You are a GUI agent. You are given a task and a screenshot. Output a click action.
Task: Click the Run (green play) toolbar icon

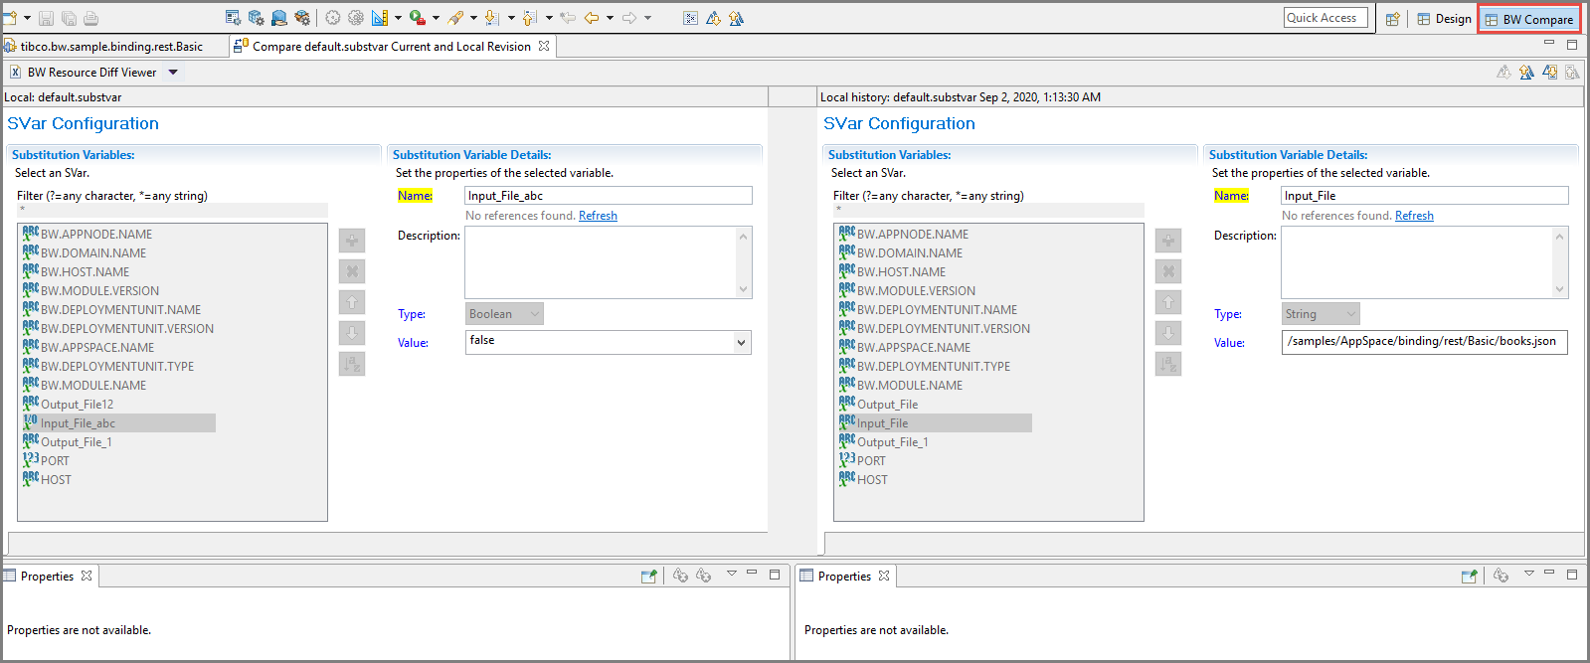coord(418,18)
